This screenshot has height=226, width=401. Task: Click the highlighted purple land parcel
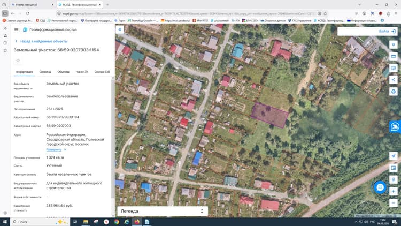coord(270,115)
